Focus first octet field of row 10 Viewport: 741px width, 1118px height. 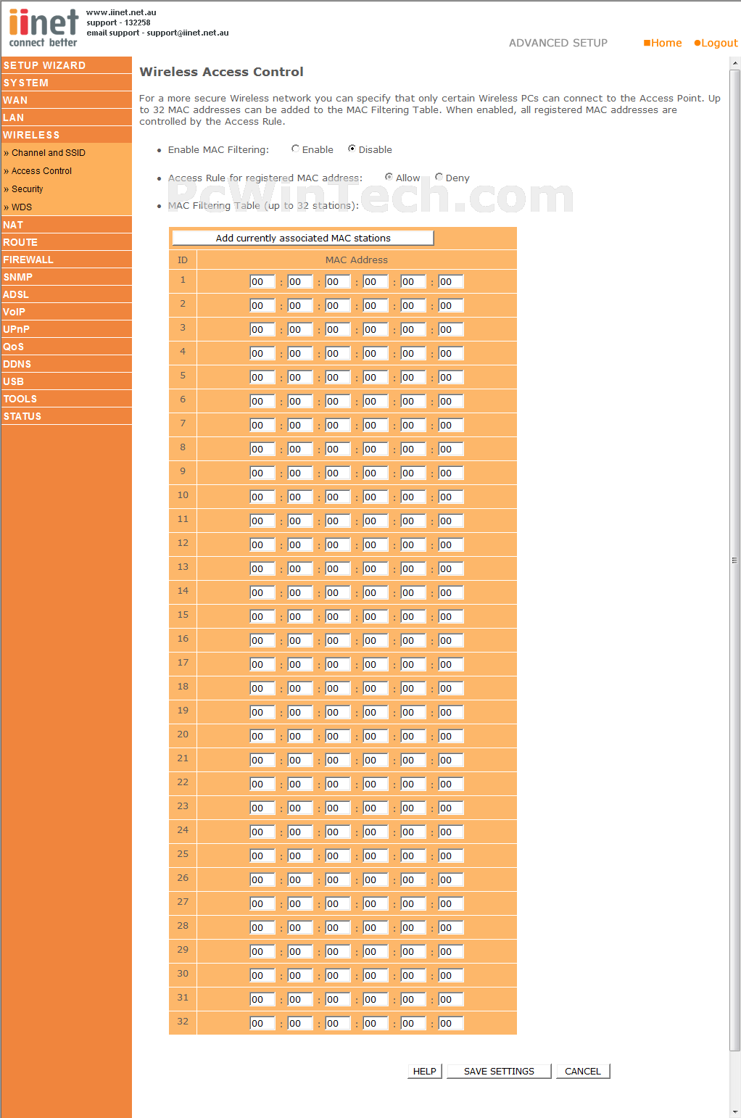(262, 497)
